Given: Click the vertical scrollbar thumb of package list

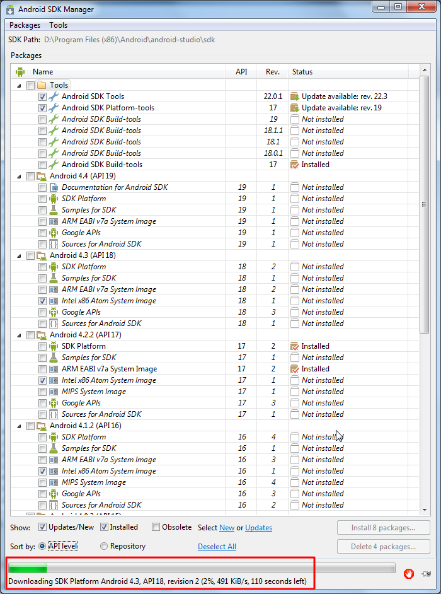Looking at the screenshot, I should [x=425, y=204].
